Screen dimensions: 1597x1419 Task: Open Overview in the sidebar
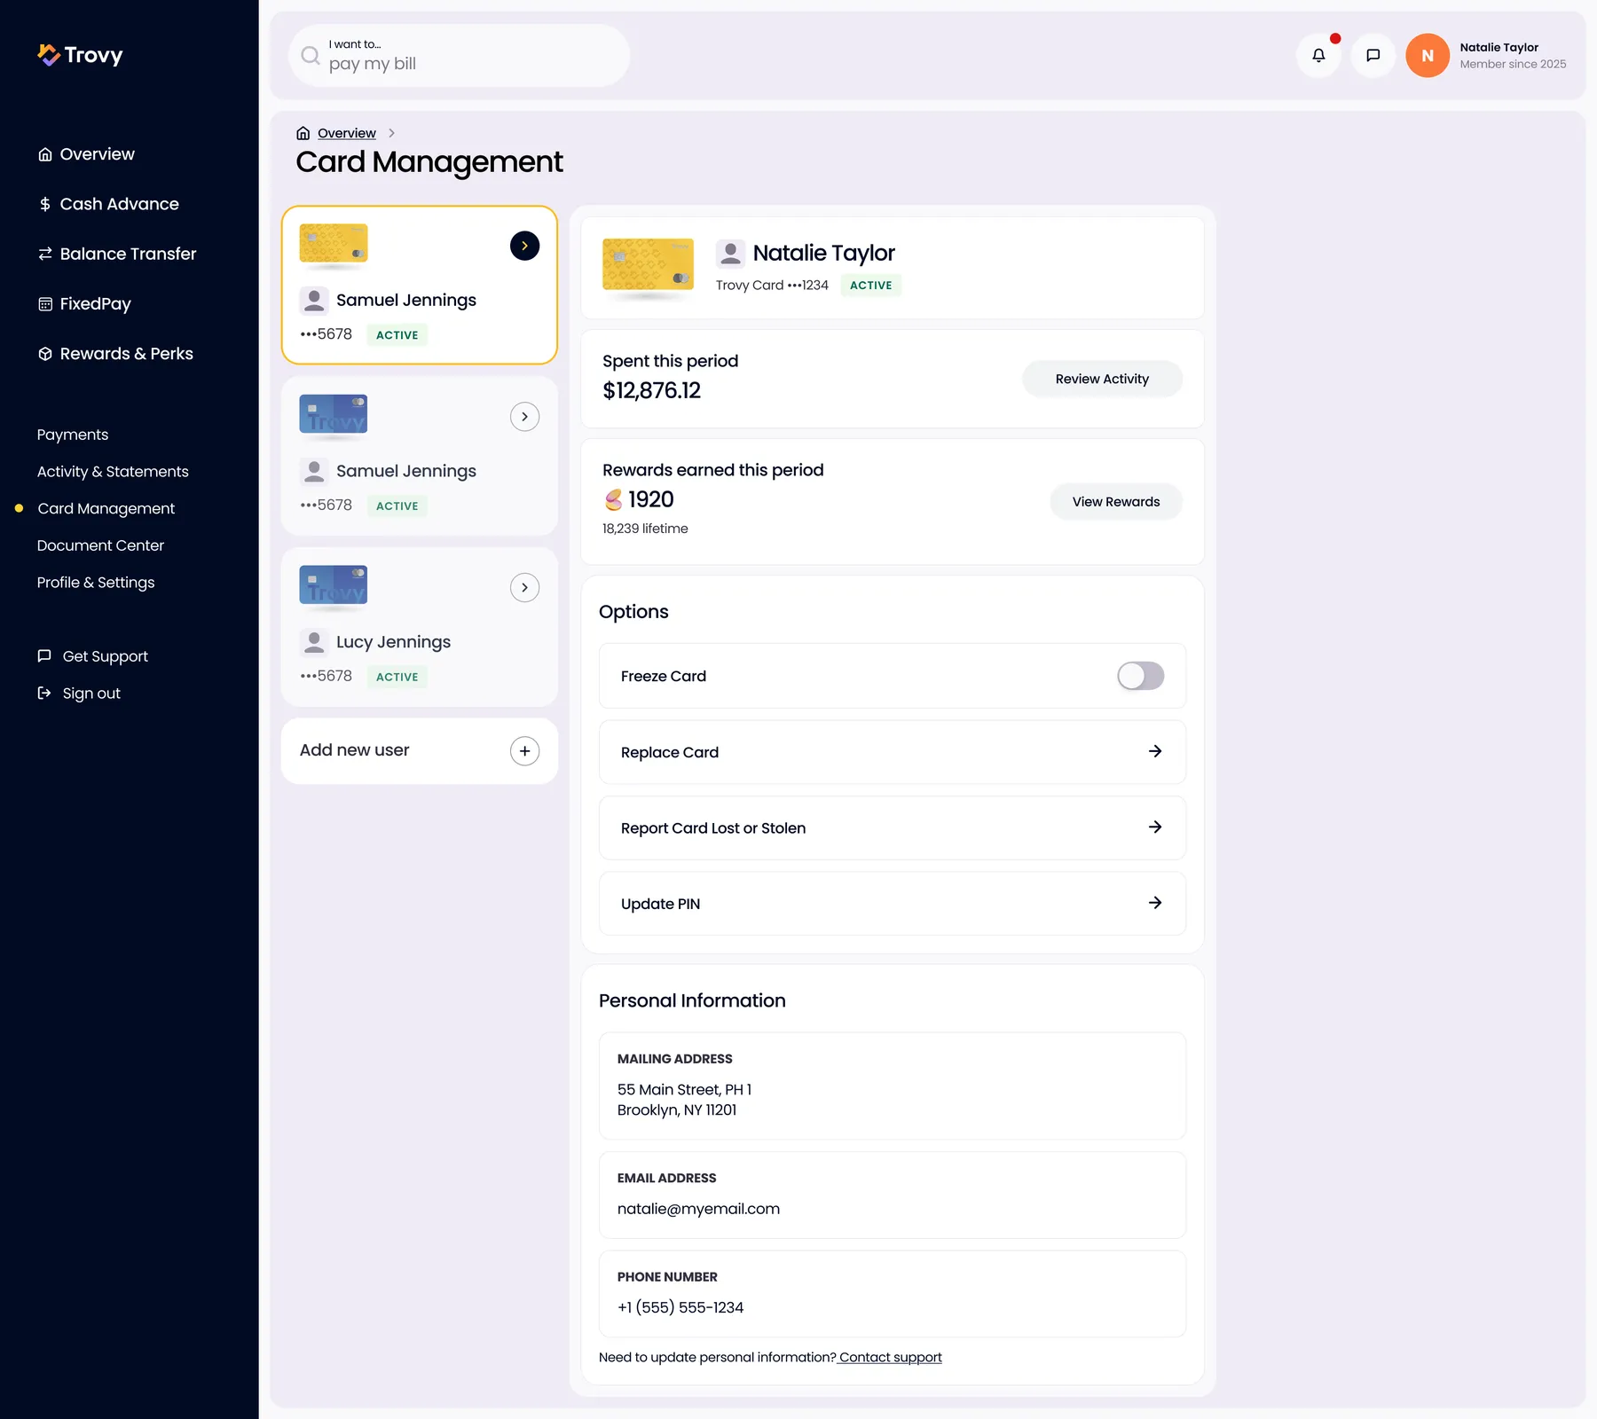(86, 154)
